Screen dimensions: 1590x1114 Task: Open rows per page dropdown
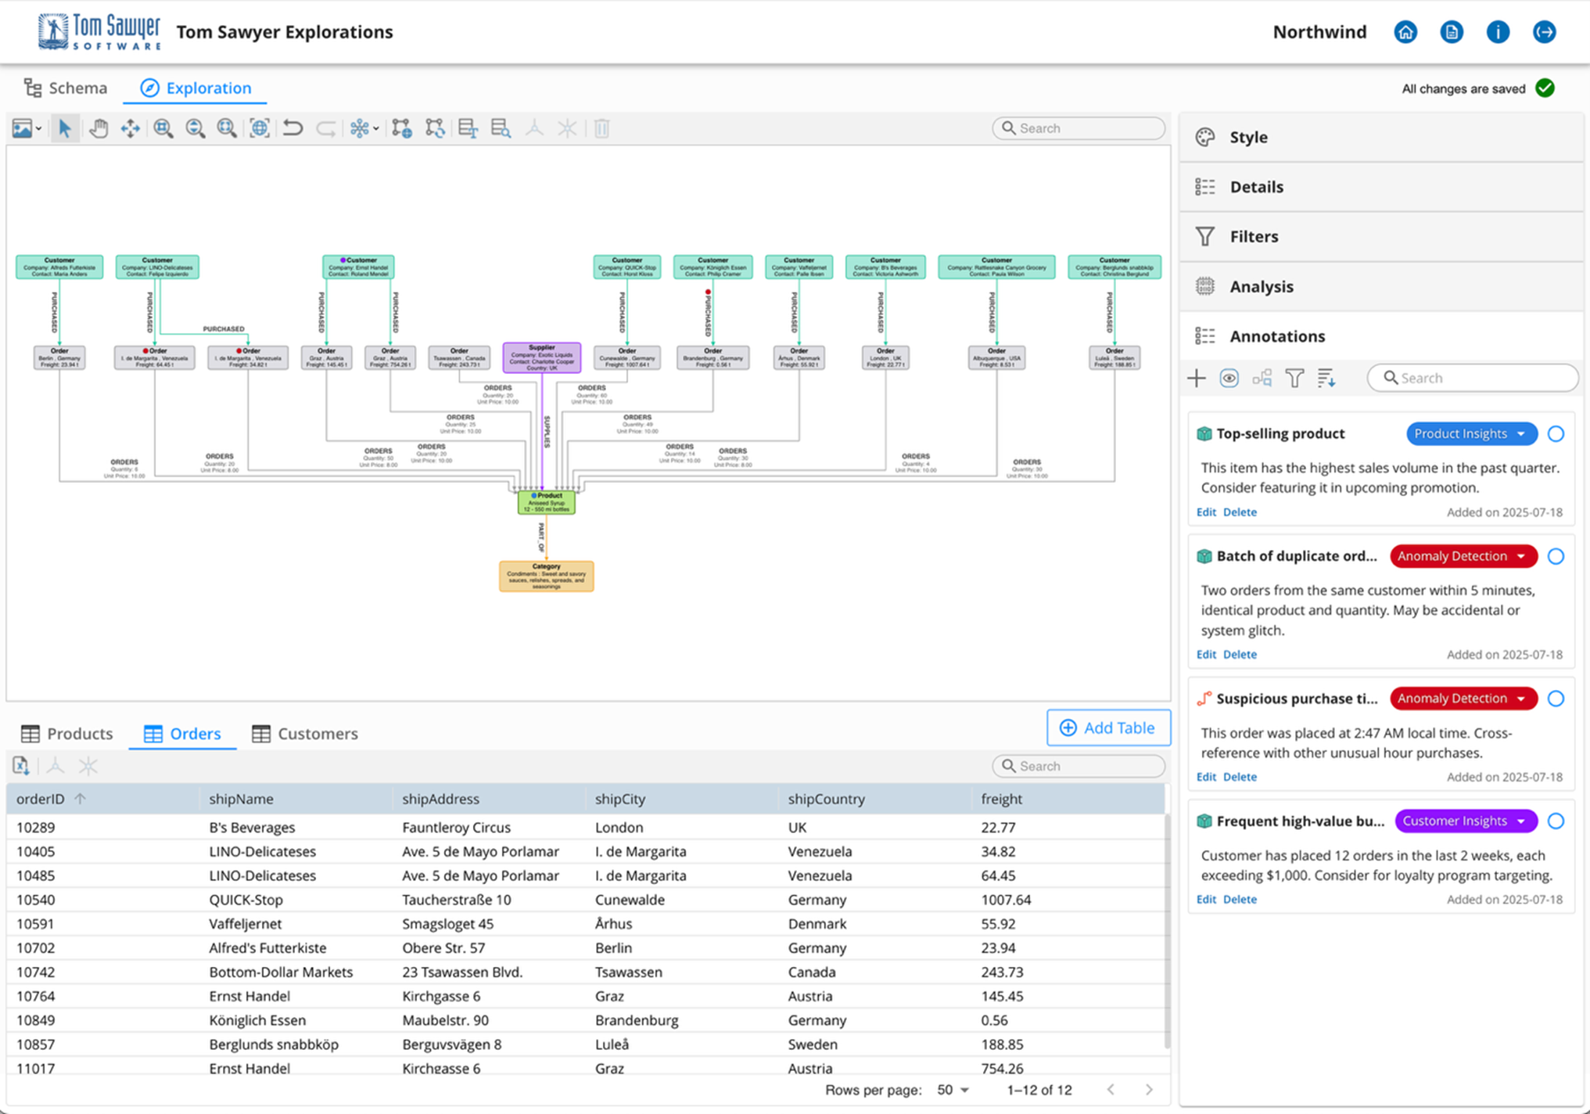pos(953,1090)
